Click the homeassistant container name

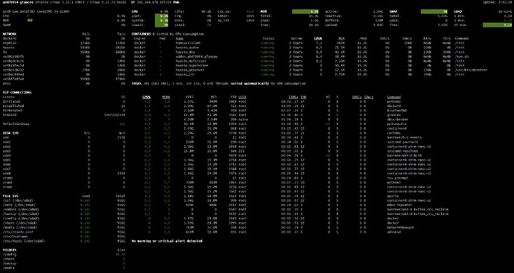(x=188, y=43)
